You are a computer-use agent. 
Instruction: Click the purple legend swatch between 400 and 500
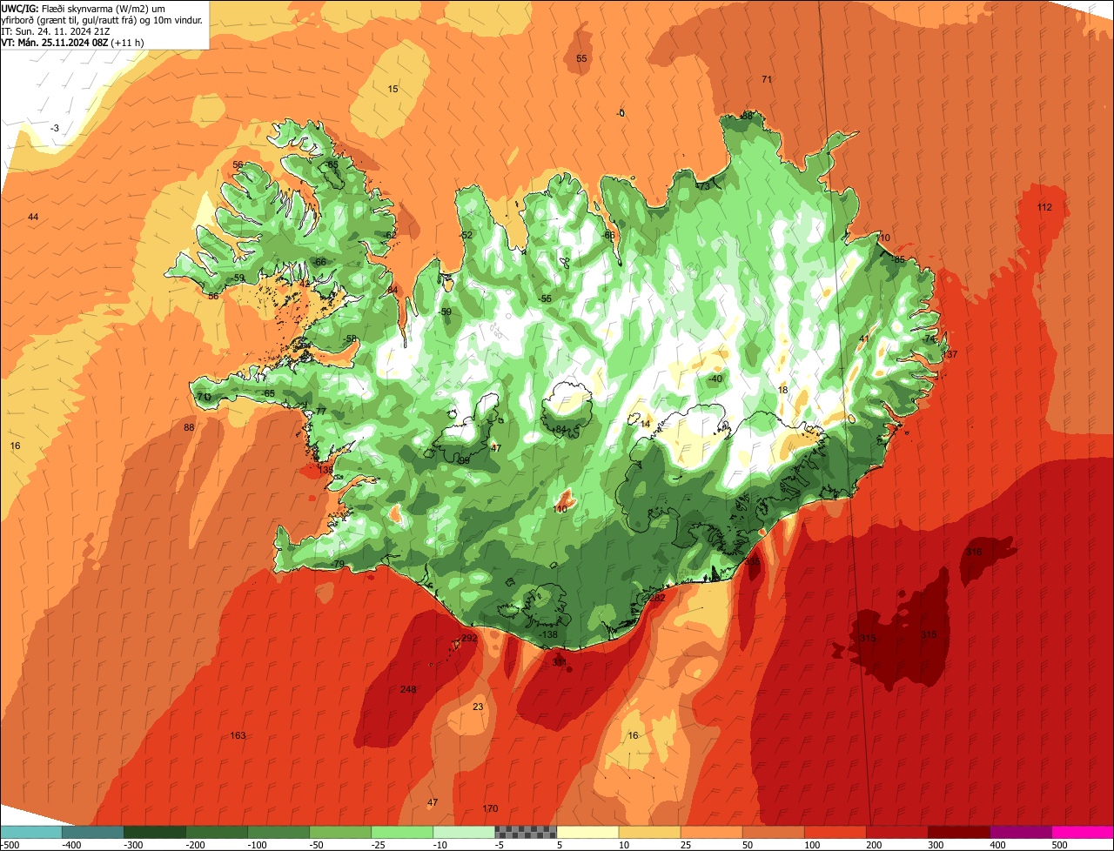pyautogui.click(x=1020, y=832)
